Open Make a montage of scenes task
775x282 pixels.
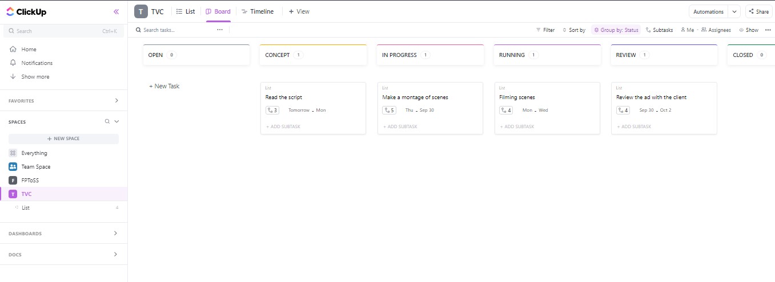(x=415, y=97)
